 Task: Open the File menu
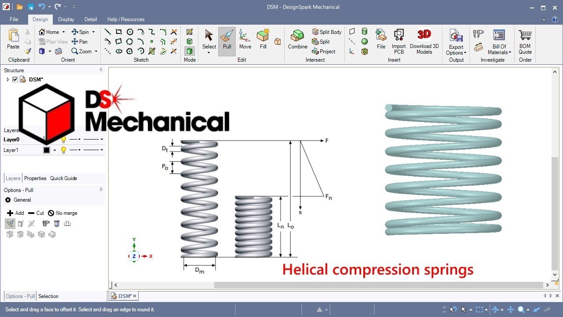point(14,19)
